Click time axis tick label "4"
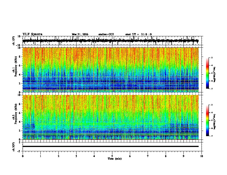Viewport: 227px width, 175px height. 94,156
